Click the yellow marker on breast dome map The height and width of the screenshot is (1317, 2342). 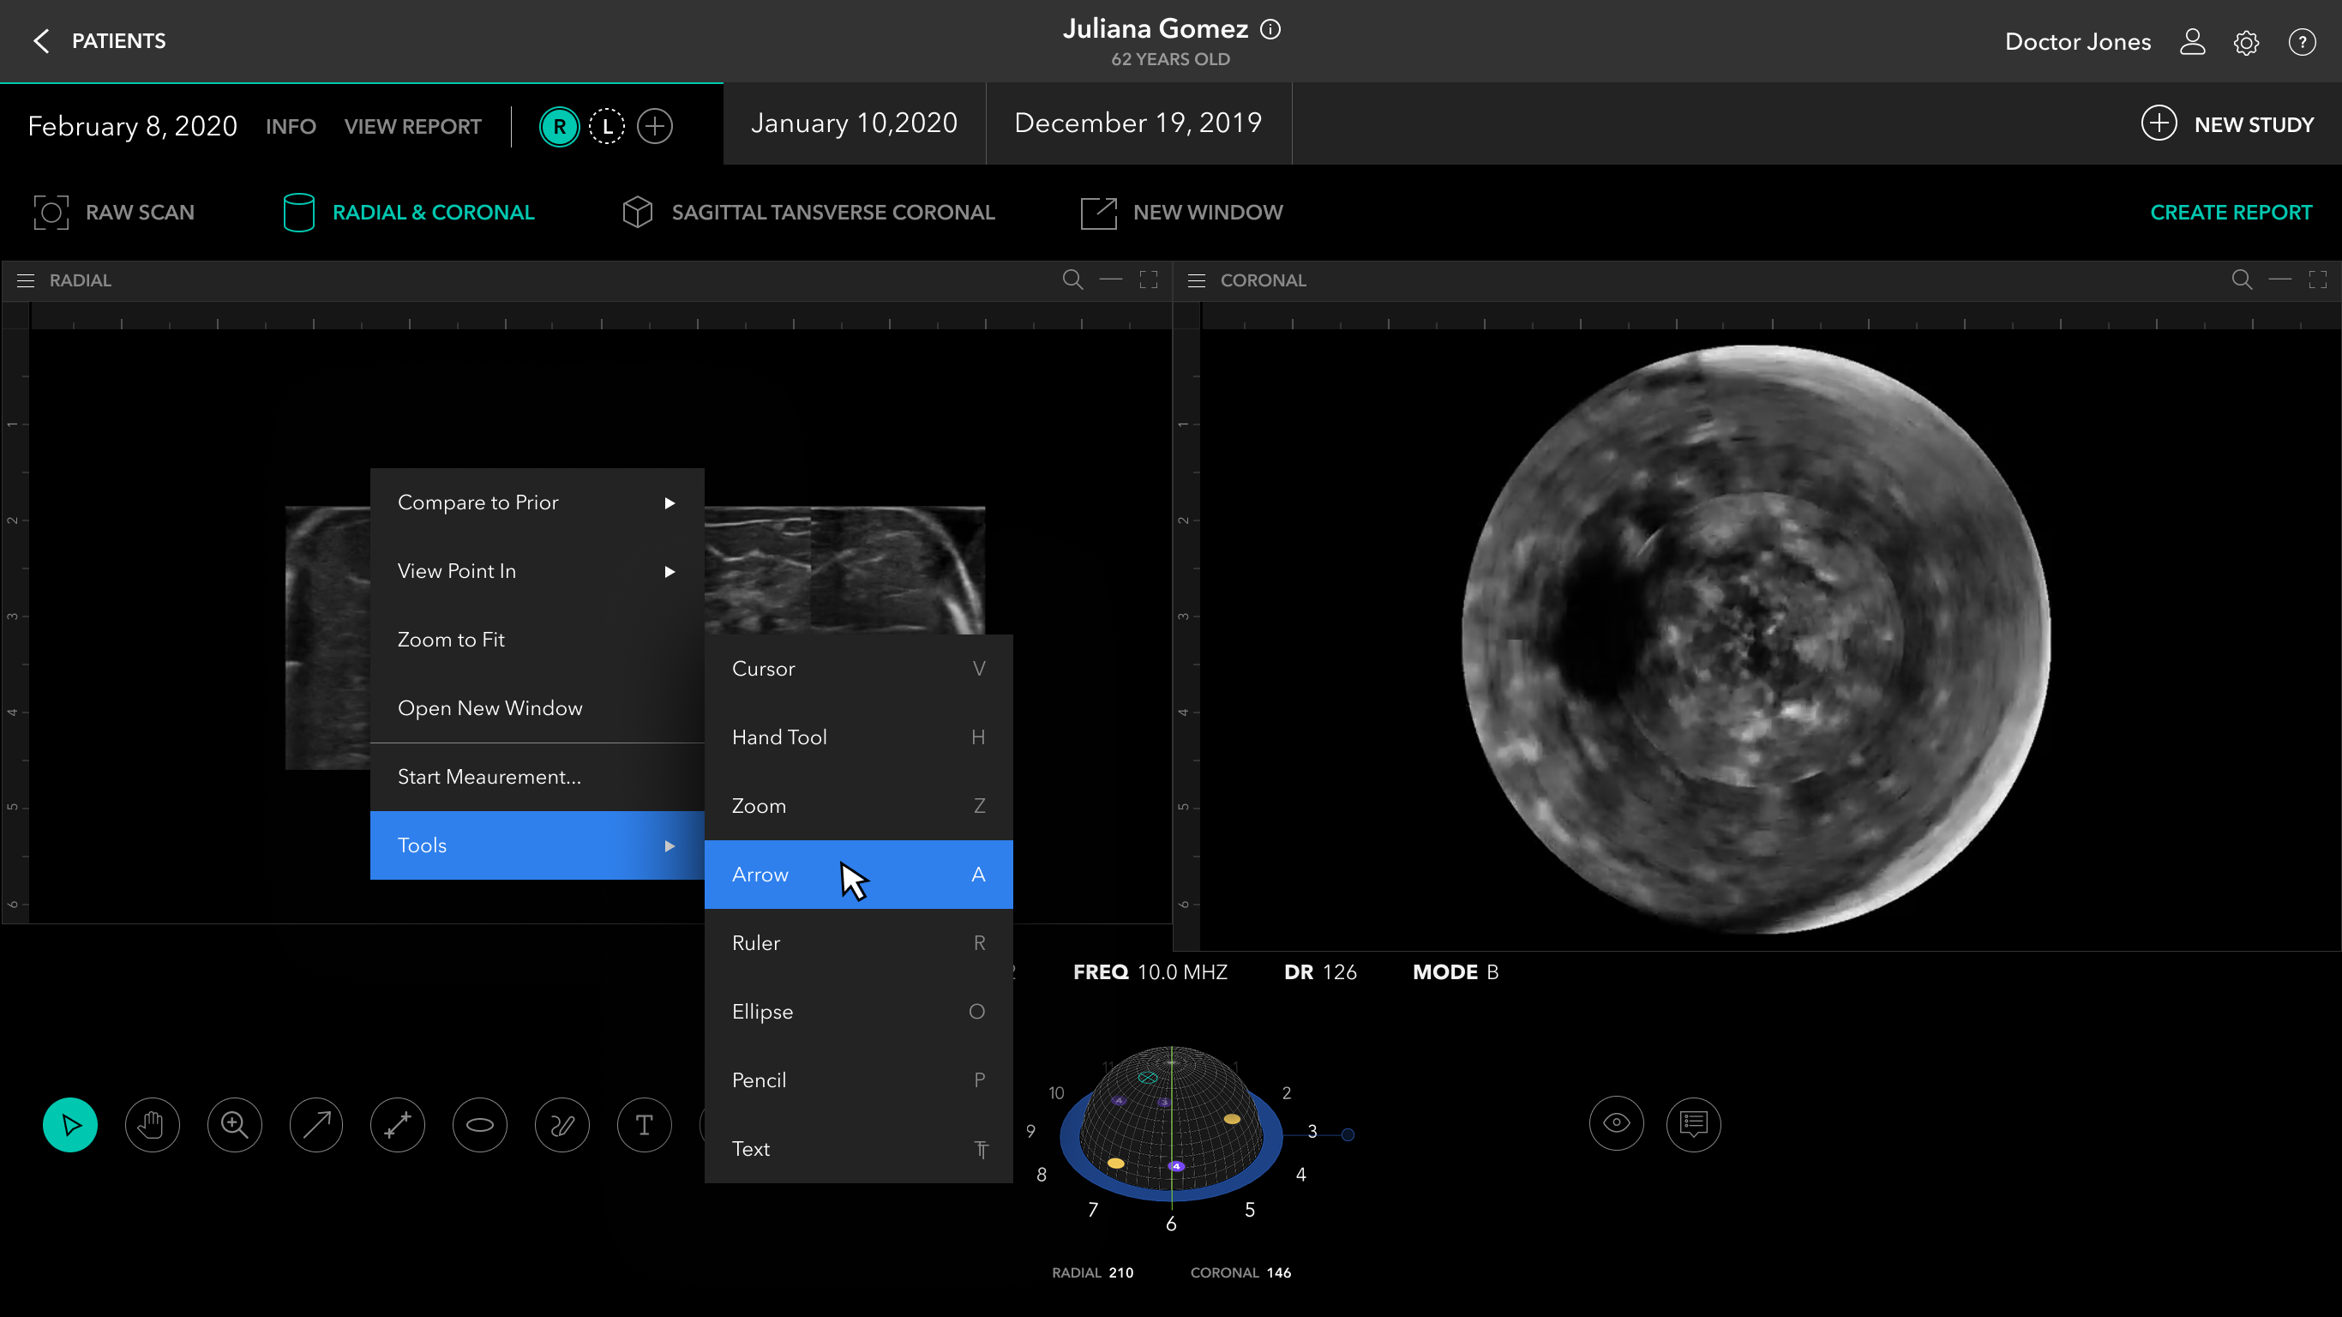1232,1119
